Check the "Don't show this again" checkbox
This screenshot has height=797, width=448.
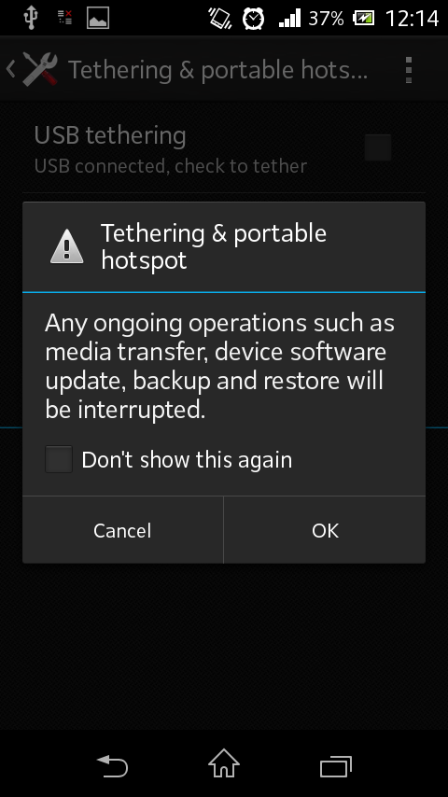[x=59, y=459]
